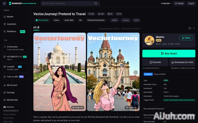Click the Contact@Shakker.AI email link
This screenshot has width=198, height=123.
(11, 111)
